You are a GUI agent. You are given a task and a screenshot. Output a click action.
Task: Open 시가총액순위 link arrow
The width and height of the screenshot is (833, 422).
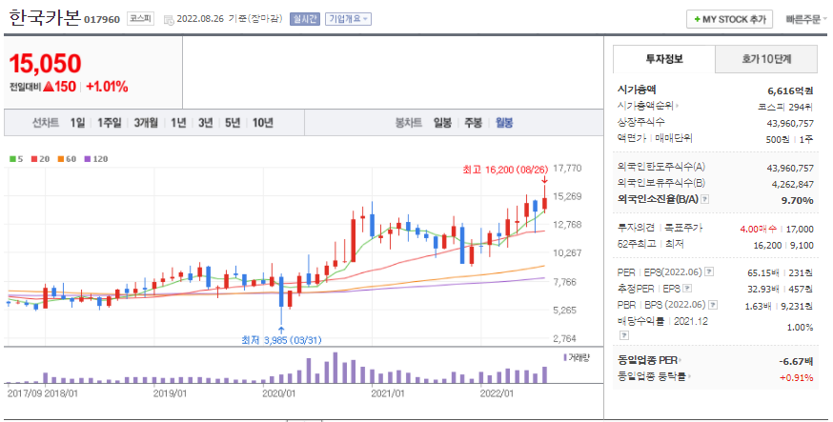pos(677,106)
